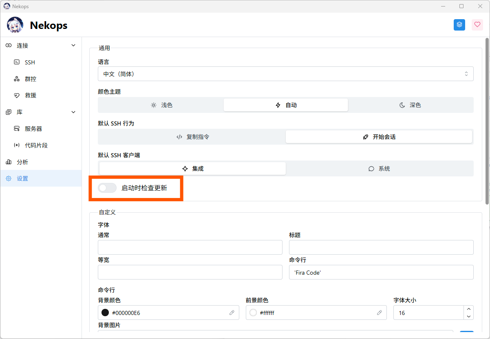Image resolution: width=490 pixels, height=339 pixels.
Task: Select the 深色 dark theme option
Action: (410, 105)
